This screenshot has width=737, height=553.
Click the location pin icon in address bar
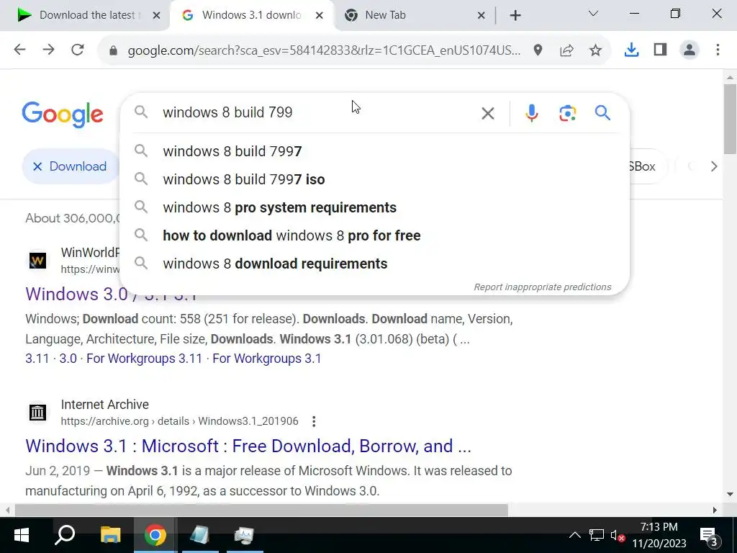[x=538, y=50]
